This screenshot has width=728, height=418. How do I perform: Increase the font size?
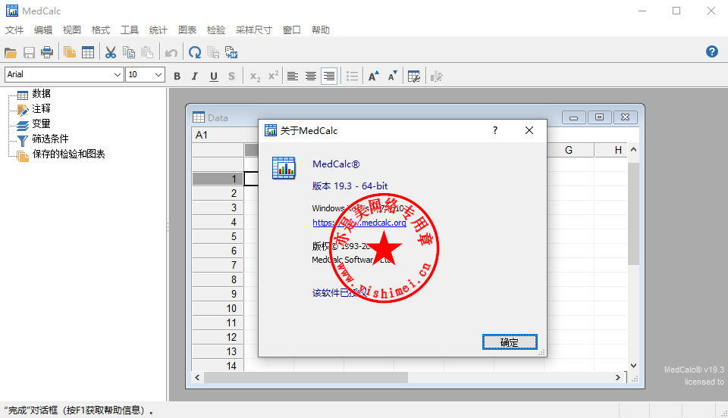[374, 76]
